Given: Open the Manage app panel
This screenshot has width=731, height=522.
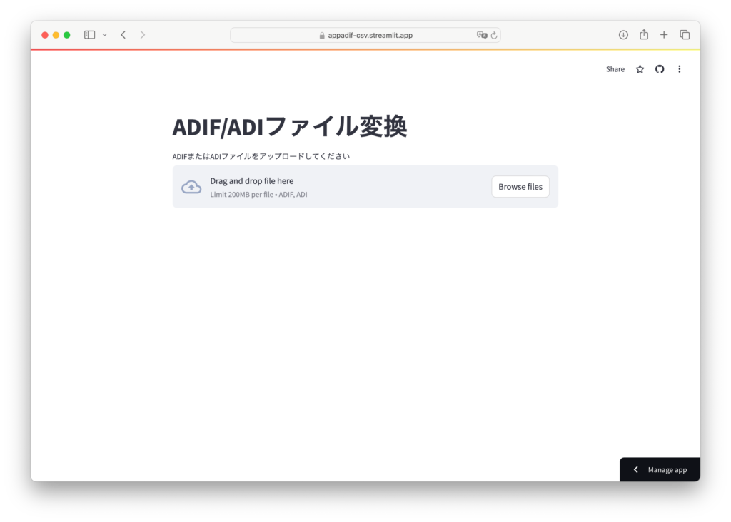Looking at the screenshot, I should point(667,470).
